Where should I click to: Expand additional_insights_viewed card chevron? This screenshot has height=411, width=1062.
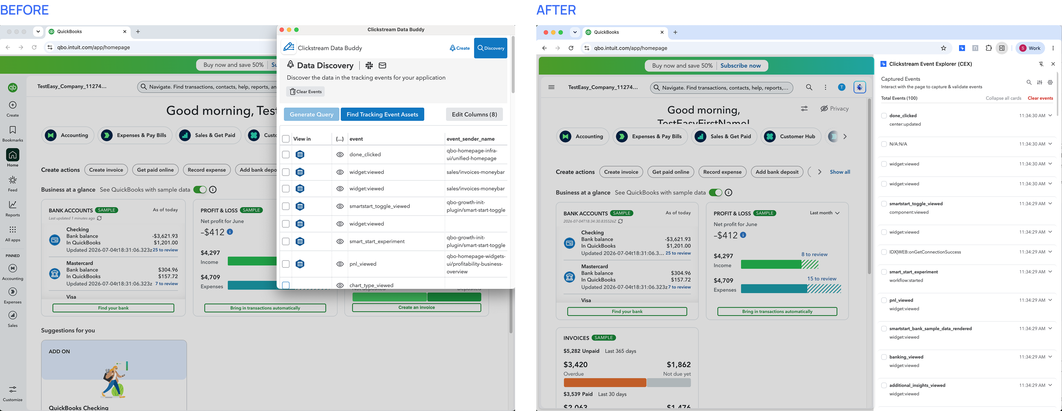[1050, 385]
